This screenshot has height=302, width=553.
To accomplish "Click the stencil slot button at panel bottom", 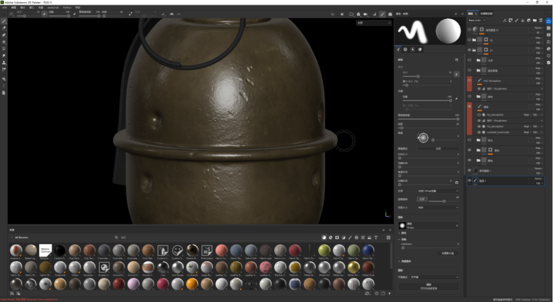I will [x=429, y=286].
